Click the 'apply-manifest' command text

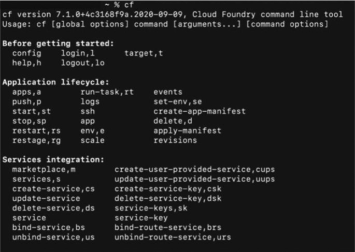click(187, 130)
